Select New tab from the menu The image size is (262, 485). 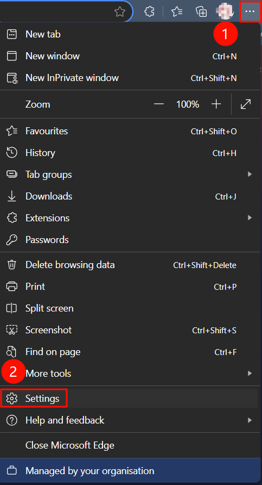coord(130,34)
